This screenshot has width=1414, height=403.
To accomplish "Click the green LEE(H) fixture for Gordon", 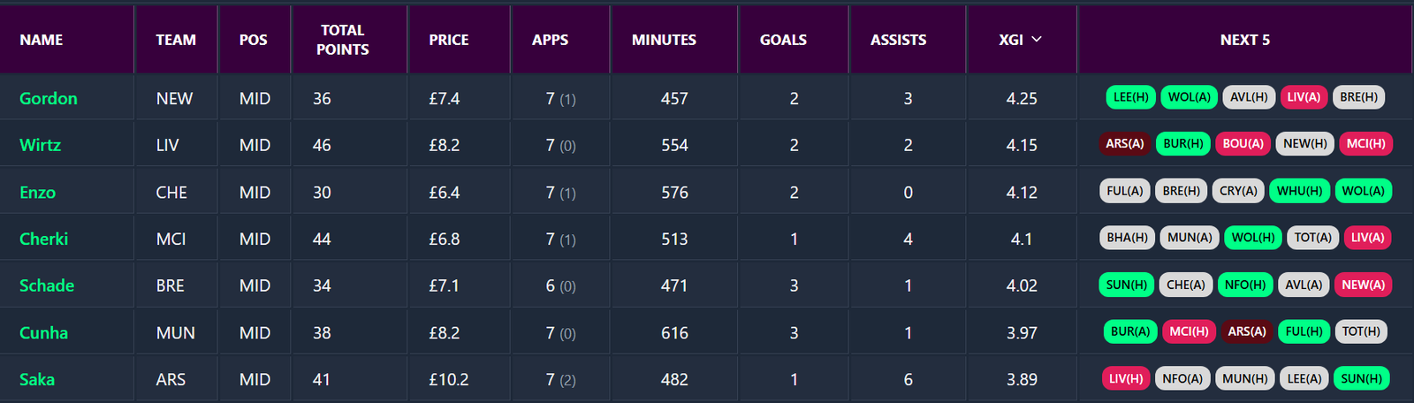I will tap(1130, 97).
